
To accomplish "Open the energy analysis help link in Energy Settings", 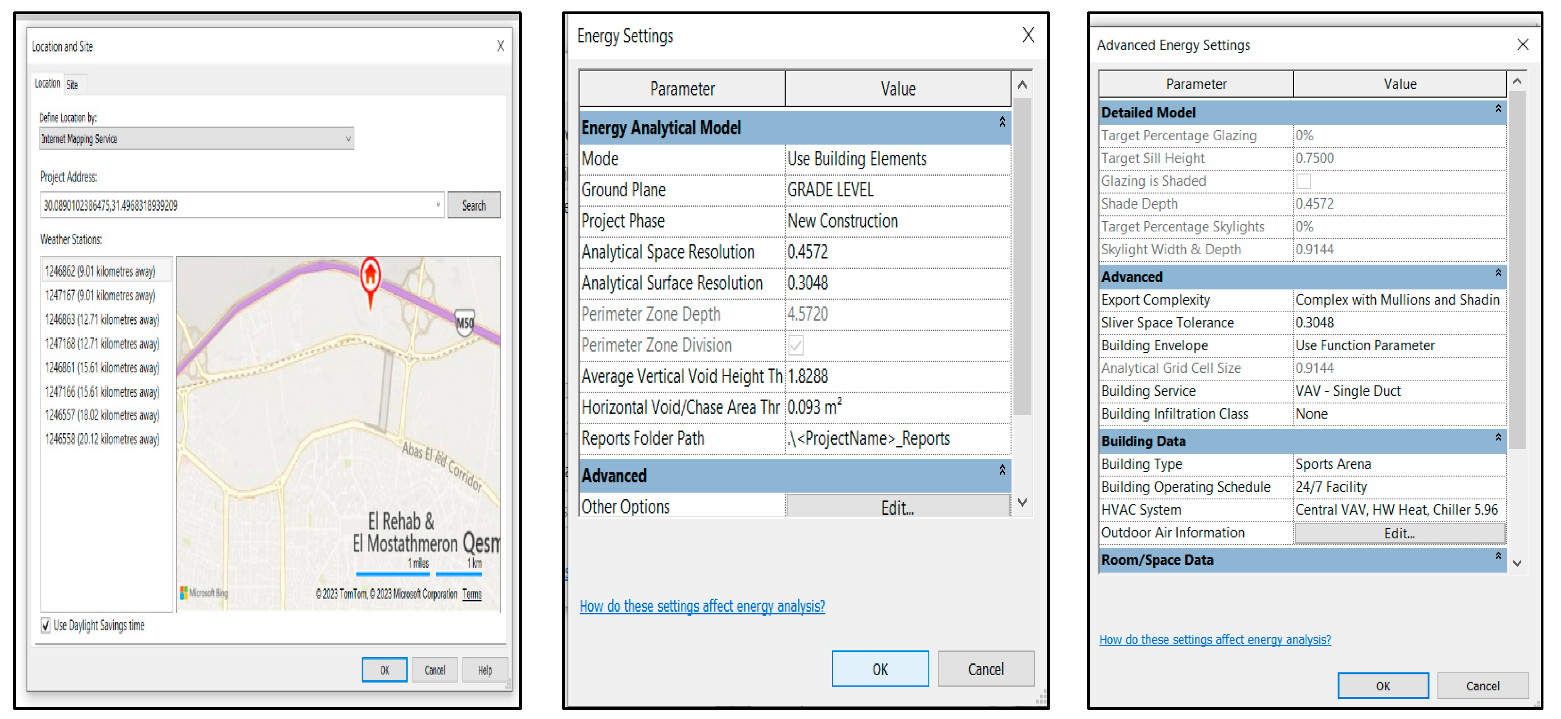I will tap(702, 606).
